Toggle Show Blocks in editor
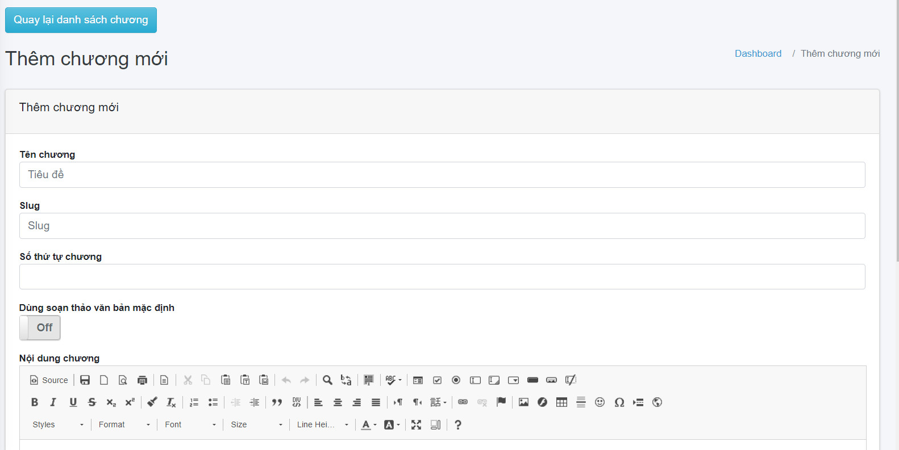 [435, 424]
